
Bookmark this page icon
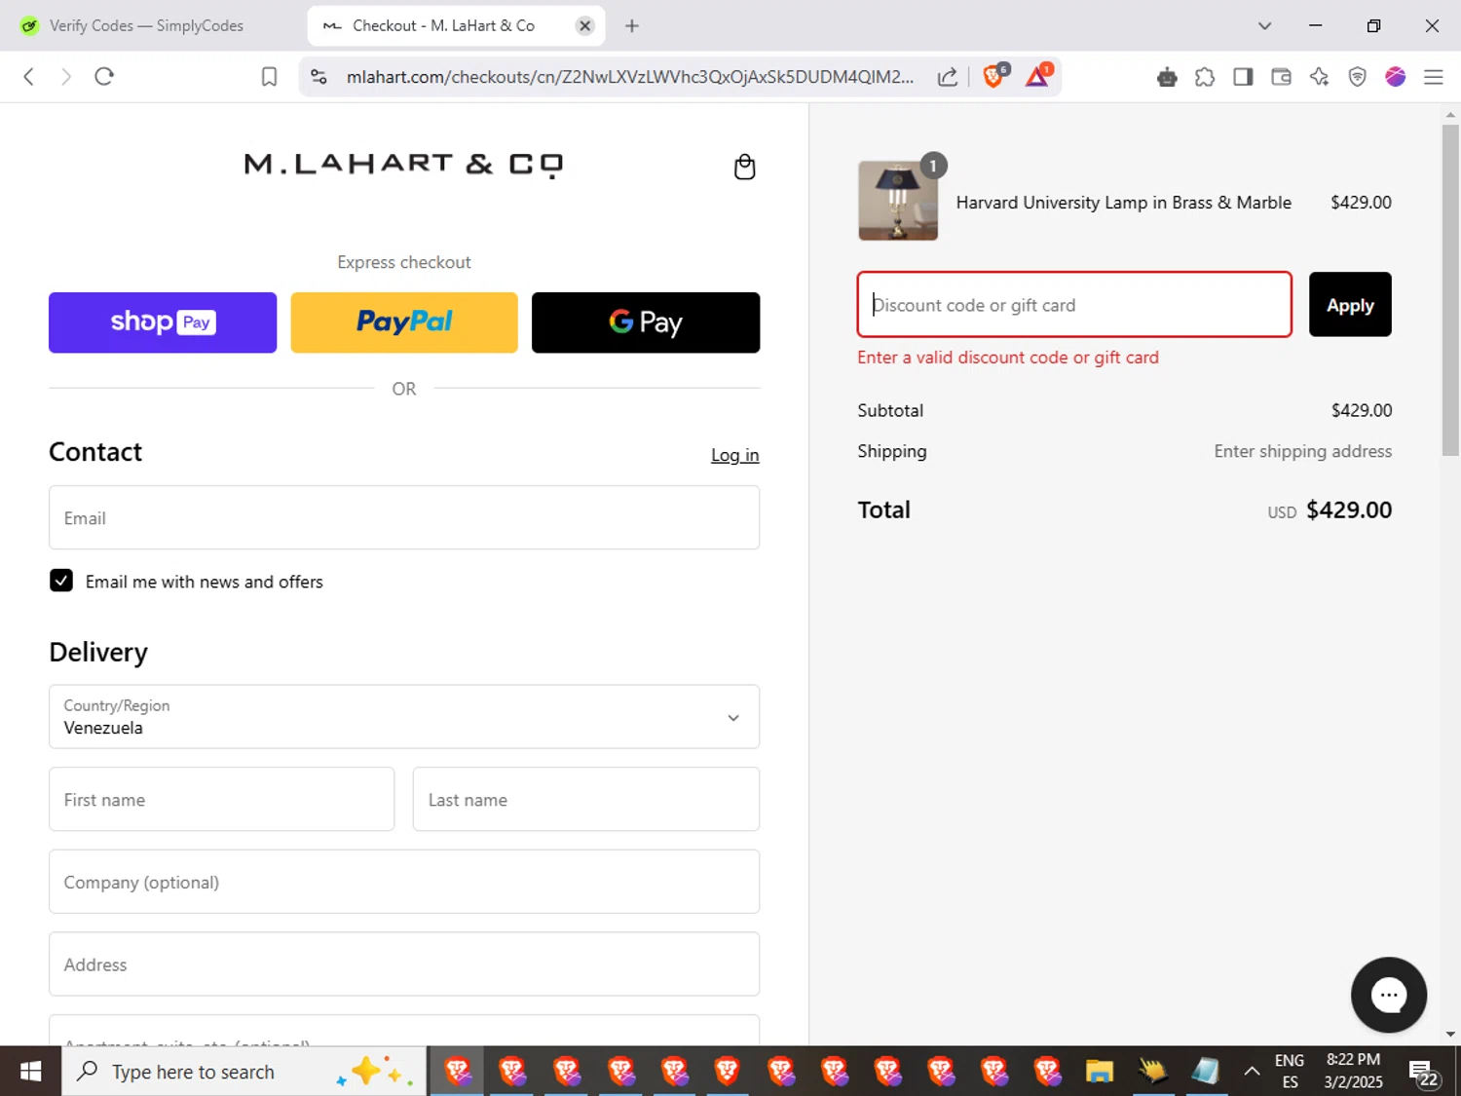[x=269, y=77]
